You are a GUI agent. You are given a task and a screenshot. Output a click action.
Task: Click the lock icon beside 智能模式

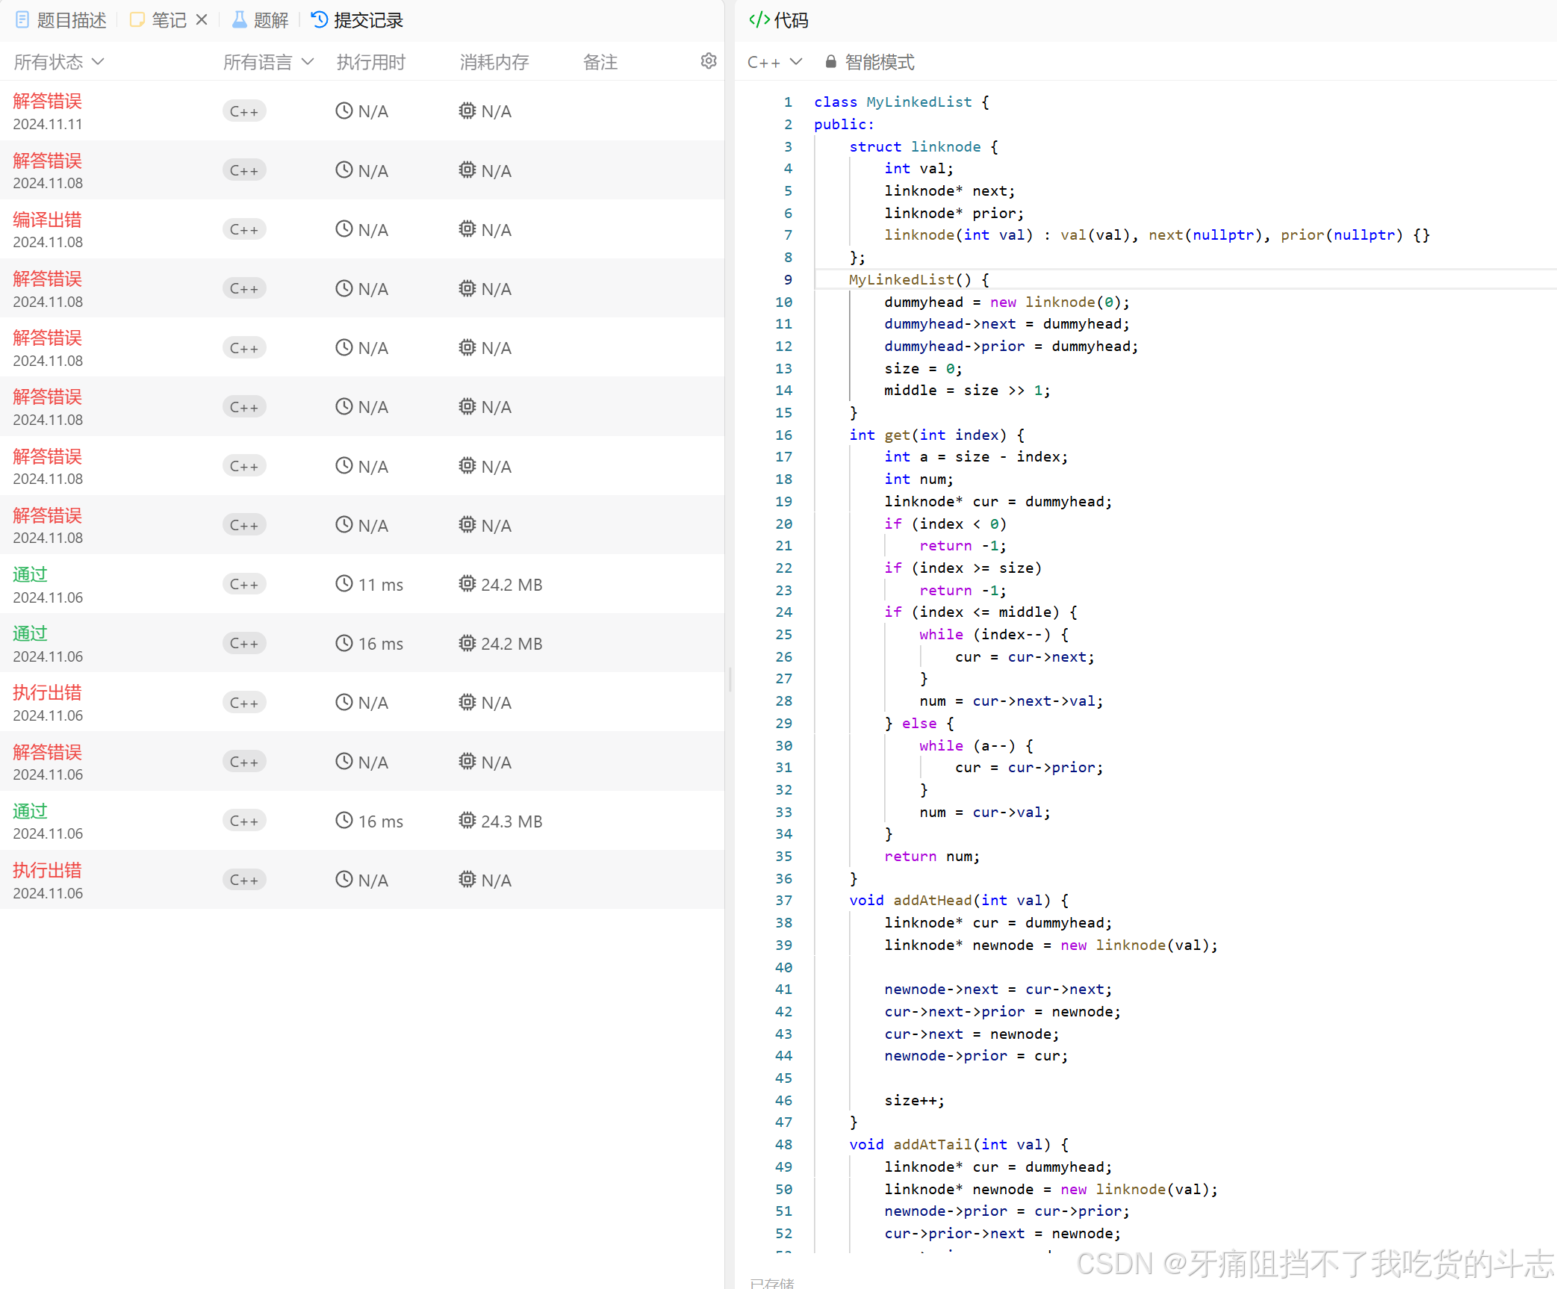(830, 62)
